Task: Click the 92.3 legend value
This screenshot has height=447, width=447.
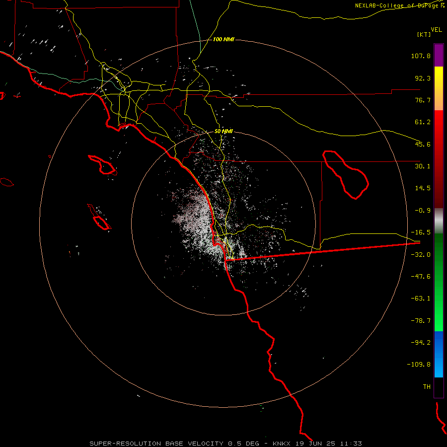Action: tap(423, 78)
